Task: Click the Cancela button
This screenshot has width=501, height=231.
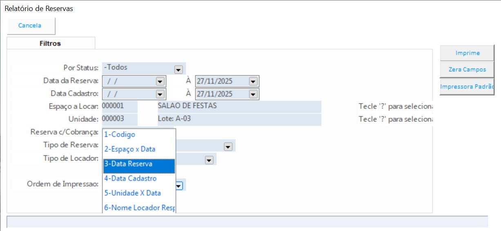Action: [x=30, y=26]
